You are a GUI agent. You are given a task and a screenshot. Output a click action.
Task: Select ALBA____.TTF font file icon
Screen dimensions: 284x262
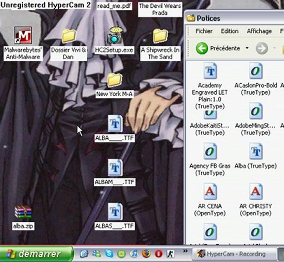tap(115, 124)
